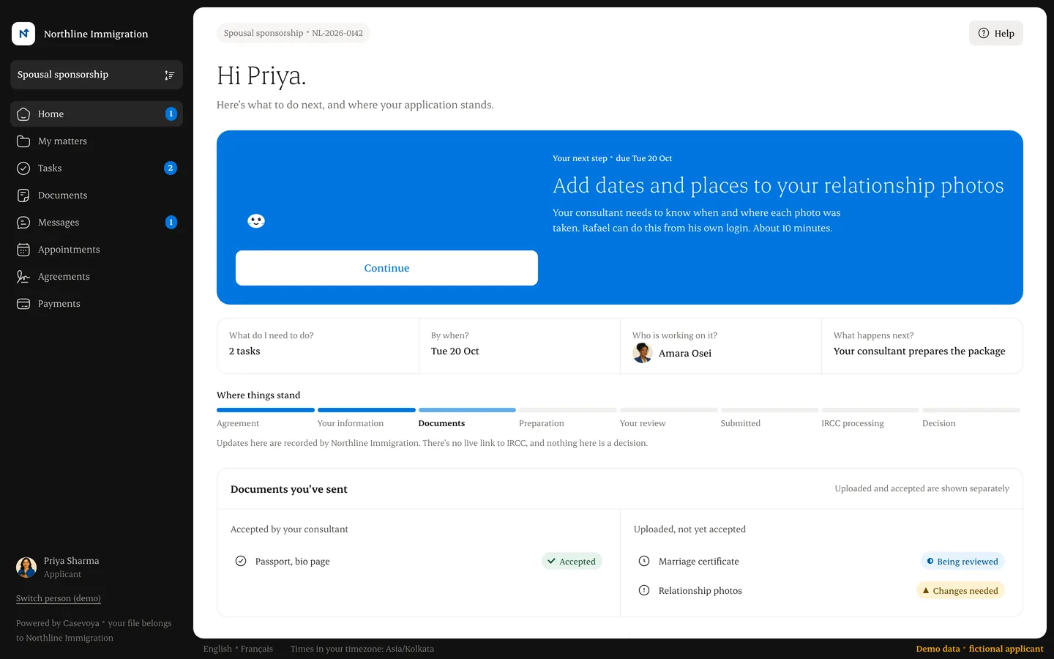The image size is (1054, 659).
Task: Switch language to Français
Action: coord(257,649)
